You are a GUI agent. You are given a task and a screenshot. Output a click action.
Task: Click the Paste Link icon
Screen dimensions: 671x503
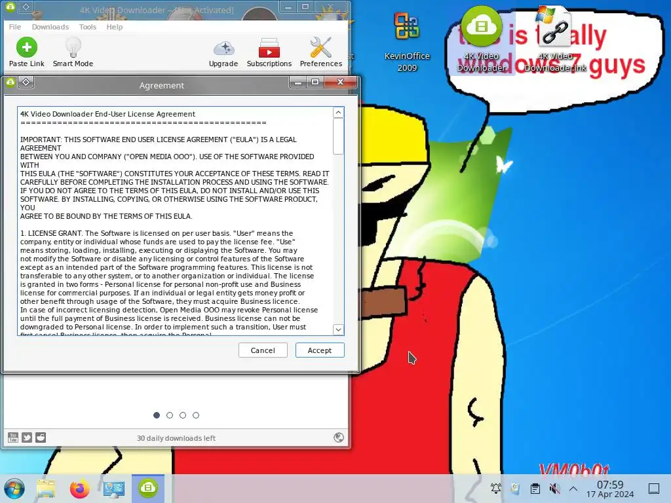tap(26, 47)
